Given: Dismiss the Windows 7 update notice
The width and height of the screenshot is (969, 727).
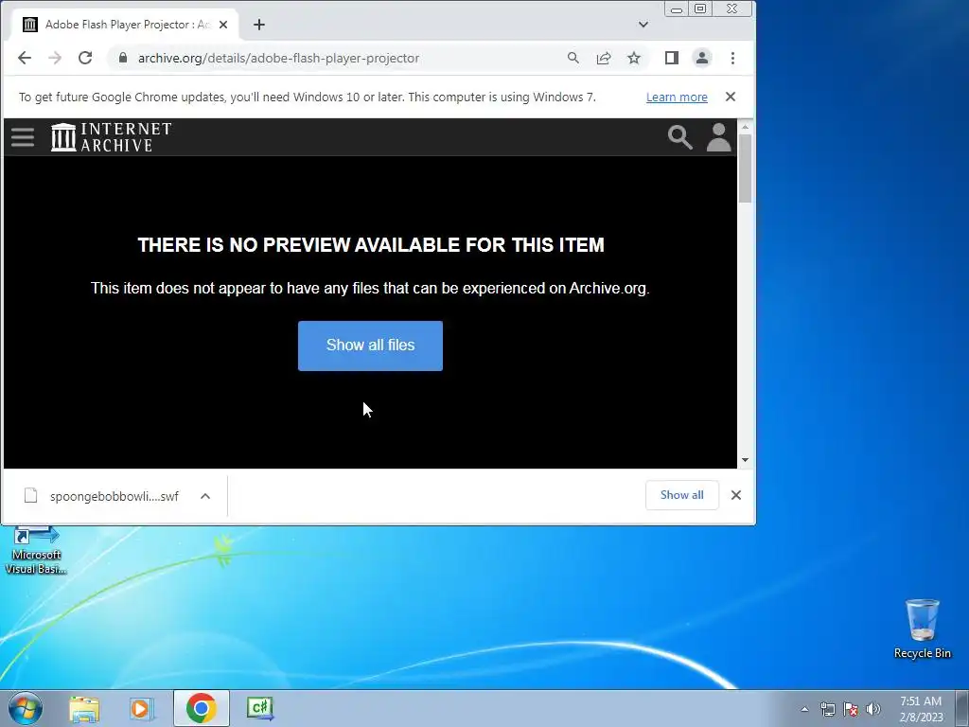Looking at the screenshot, I should coord(731,98).
